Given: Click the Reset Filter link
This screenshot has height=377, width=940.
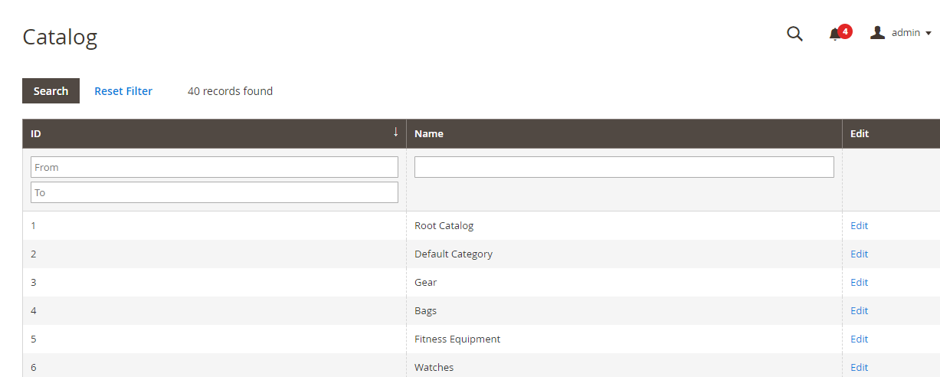Looking at the screenshot, I should pos(123,90).
